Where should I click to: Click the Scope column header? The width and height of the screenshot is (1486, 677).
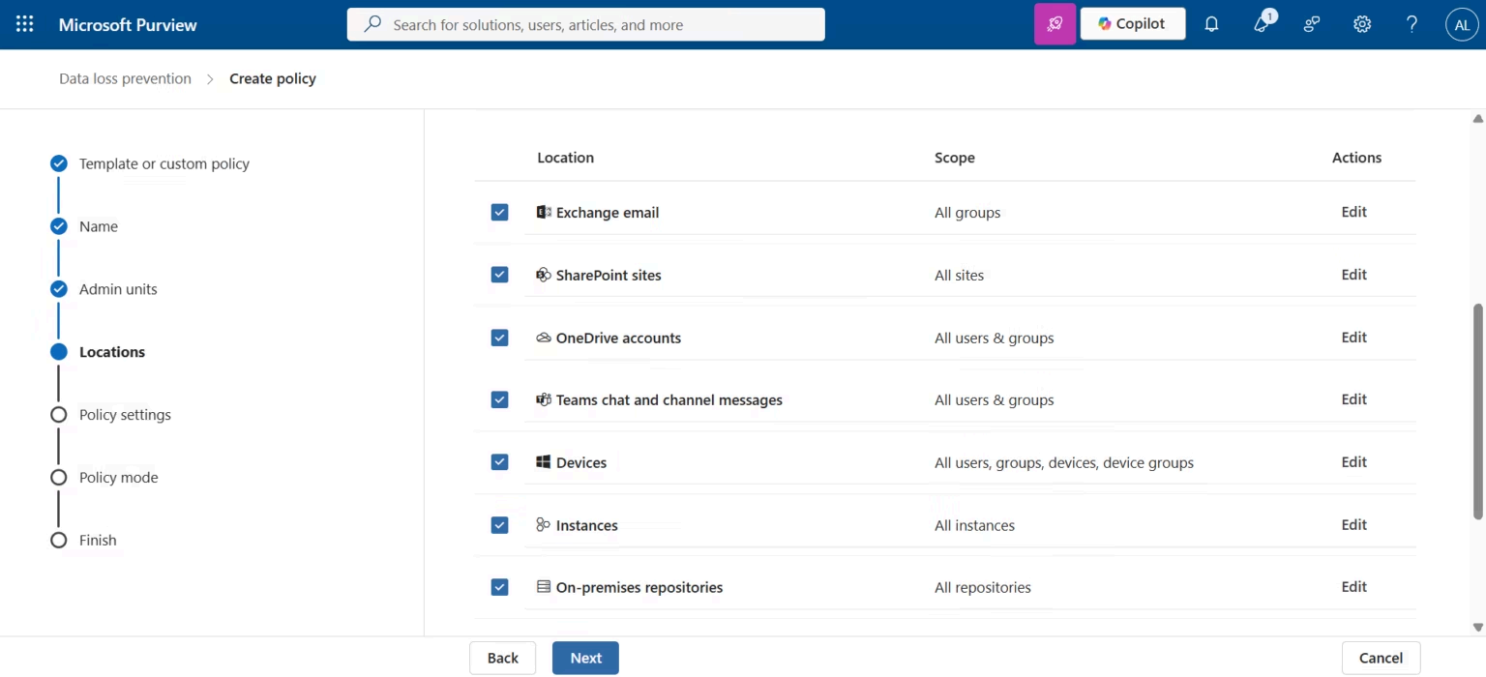coord(954,158)
